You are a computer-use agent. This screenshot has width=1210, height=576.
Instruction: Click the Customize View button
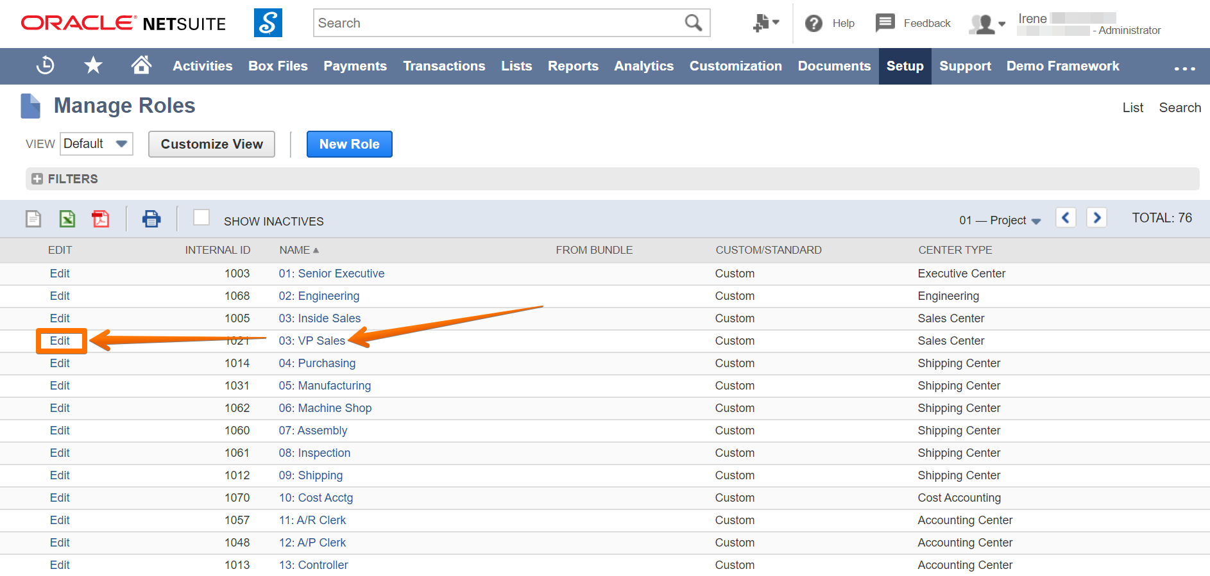pyautogui.click(x=212, y=144)
